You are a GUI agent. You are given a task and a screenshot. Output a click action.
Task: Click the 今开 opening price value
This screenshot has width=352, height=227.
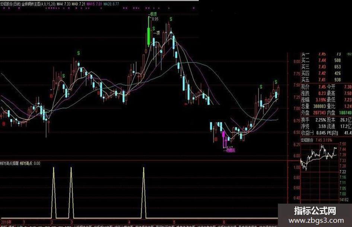pos(348,87)
